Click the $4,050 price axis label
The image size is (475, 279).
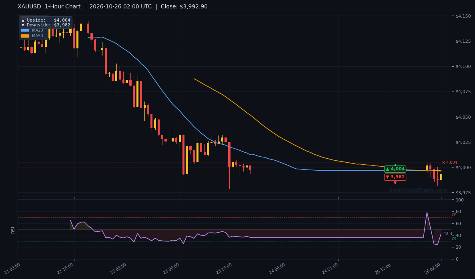[463, 117]
